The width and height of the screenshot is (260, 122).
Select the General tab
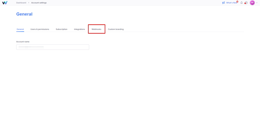pos(20,29)
